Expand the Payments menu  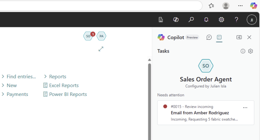click(15, 94)
